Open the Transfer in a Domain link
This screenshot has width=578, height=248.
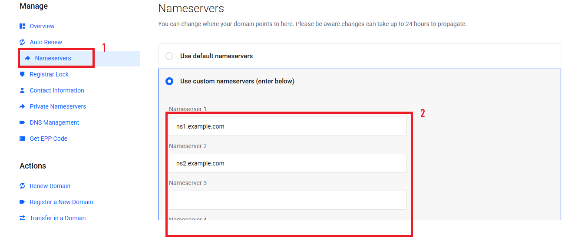[x=58, y=218]
